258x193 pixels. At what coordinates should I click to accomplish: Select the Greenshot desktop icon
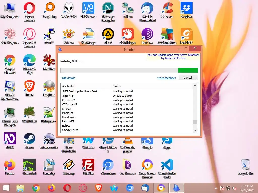tap(29, 167)
